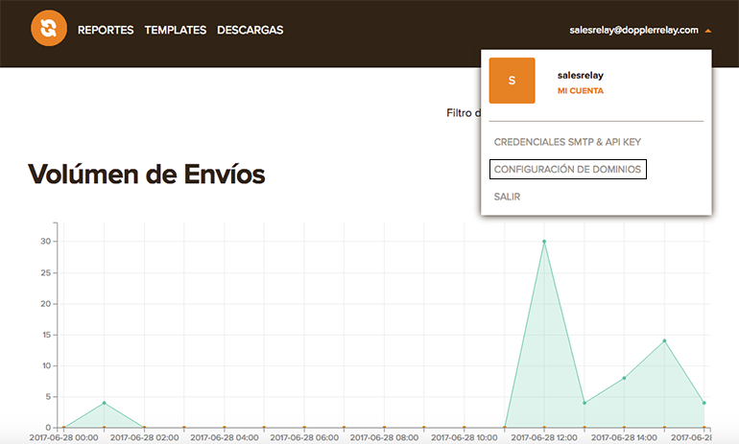This screenshot has height=444, width=739.
Task: Click the orange S avatar tile
Action: pyautogui.click(x=512, y=81)
